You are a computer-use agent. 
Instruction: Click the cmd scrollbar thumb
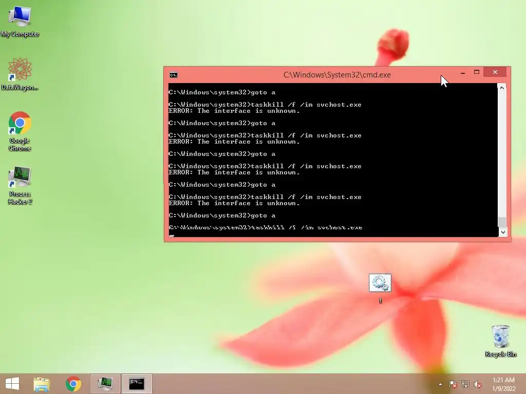(x=502, y=222)
